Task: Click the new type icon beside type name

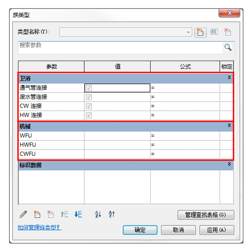Action: [200, 32]
